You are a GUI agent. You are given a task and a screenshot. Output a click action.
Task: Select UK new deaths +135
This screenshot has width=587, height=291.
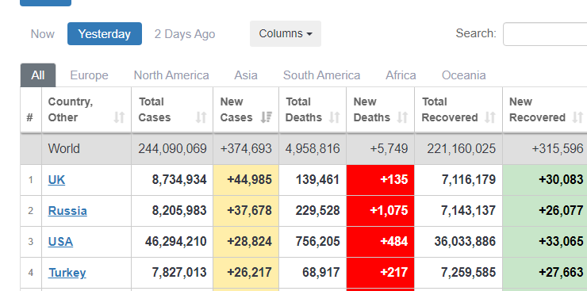[x=393, y=180]
